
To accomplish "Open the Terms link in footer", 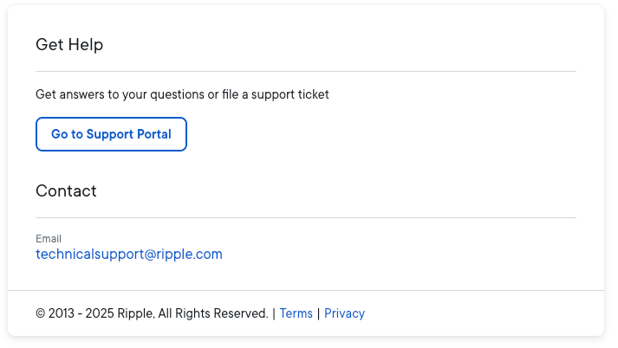I will (x=296, y=313).
